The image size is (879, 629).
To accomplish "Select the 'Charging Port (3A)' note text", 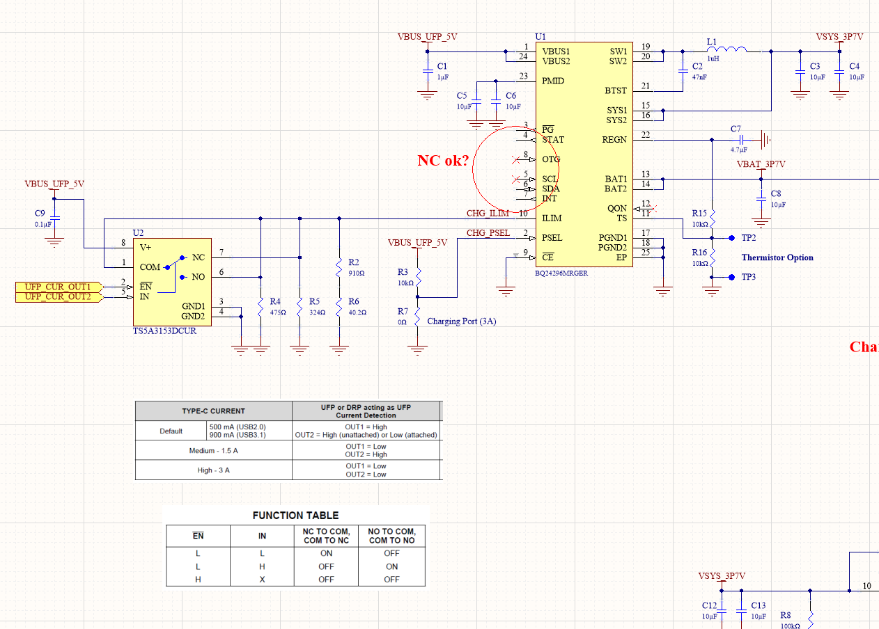I will (x=462, y=321).
